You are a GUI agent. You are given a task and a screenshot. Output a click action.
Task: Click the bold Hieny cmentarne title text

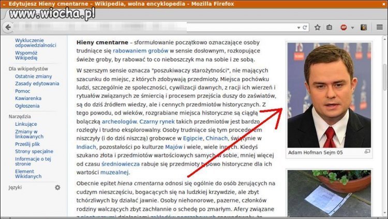[x=102, y=42]
